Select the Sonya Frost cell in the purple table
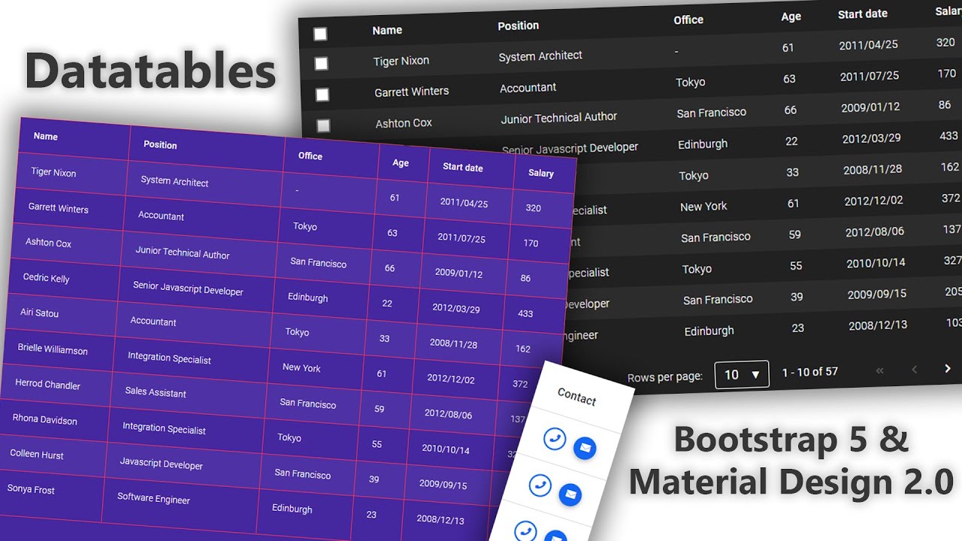 (x=31, y=489)
